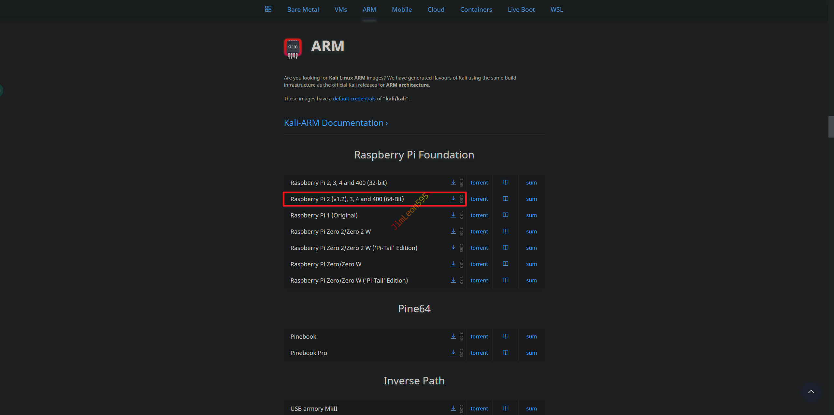
Task: Switch to the Bare Metal tab
Action: [303, 9]
